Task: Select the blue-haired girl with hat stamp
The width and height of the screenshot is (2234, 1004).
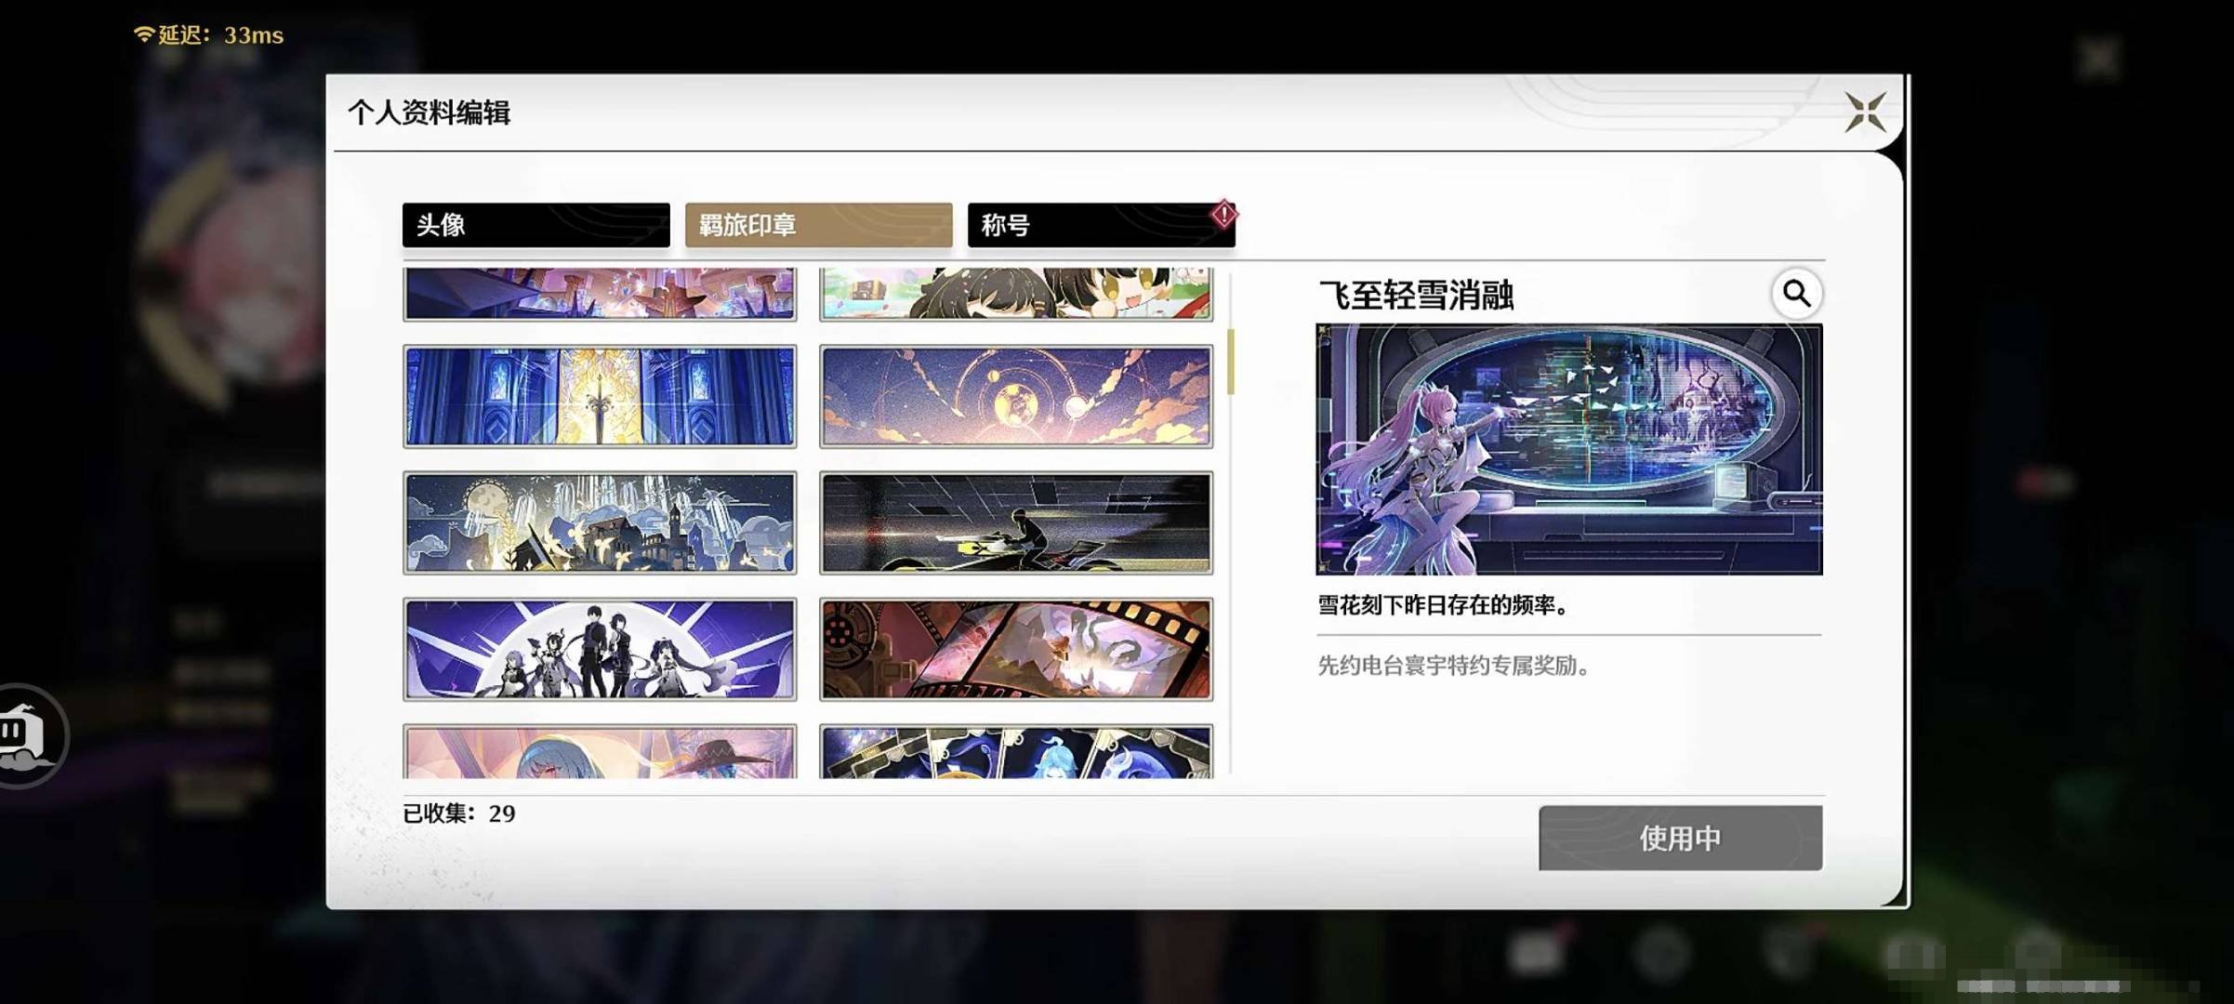Action: pos(600,751)
